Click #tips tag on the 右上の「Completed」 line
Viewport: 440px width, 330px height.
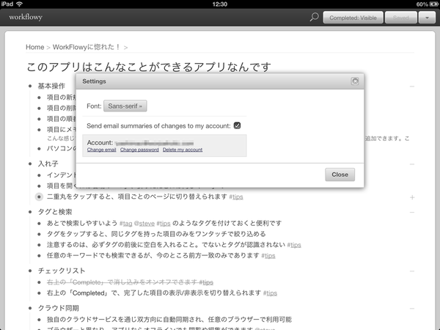[x=270, y=293]
